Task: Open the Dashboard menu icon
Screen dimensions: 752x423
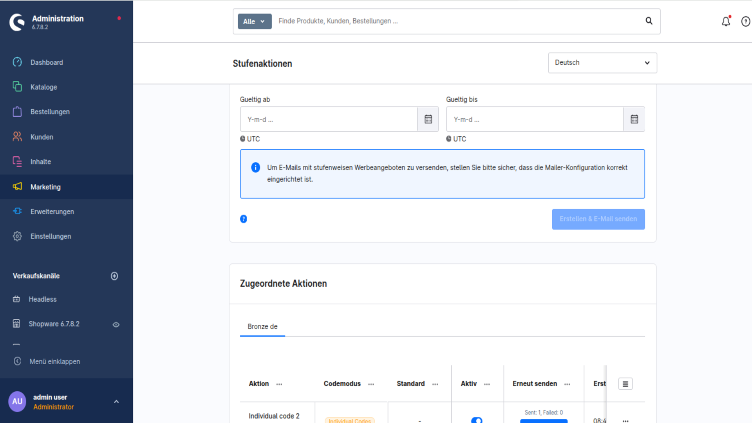Action: [x=17, y=62]
